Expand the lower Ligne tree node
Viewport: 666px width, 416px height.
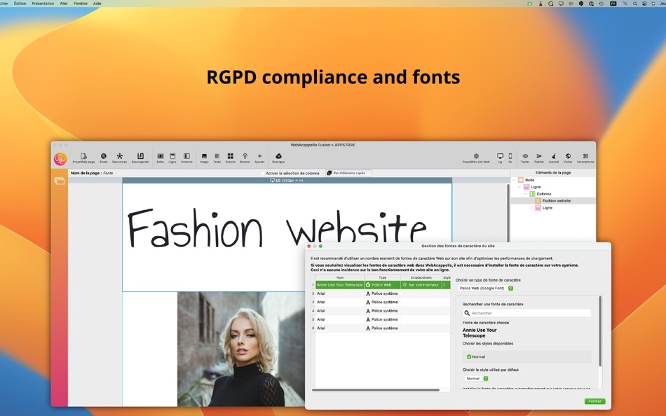(x=531, y=207)
